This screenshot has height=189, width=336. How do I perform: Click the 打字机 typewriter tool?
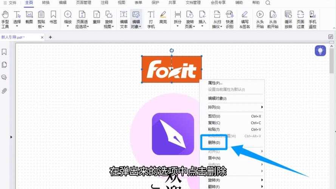coord(151,19)
